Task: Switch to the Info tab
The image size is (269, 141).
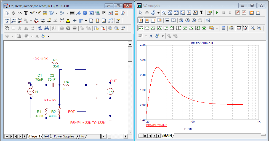Action: [81, 136]
